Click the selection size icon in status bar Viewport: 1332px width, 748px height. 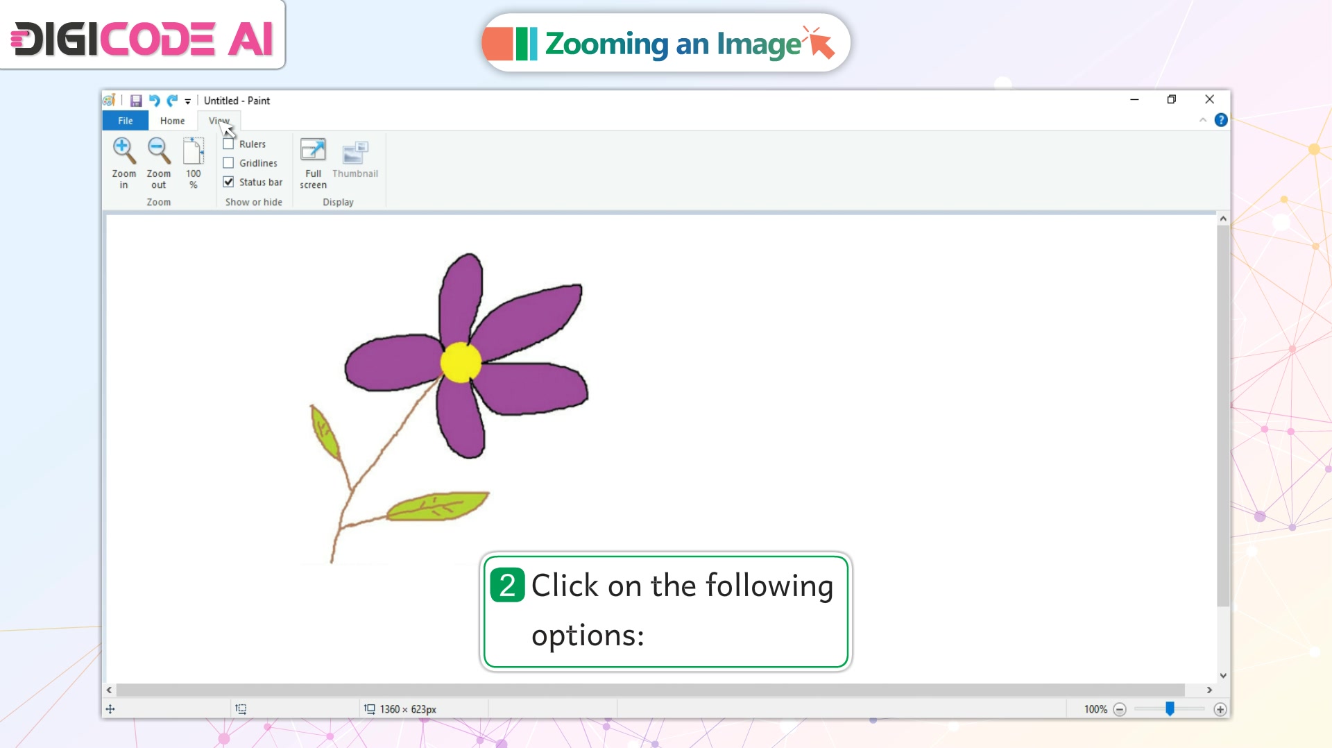tap(241, 709)
